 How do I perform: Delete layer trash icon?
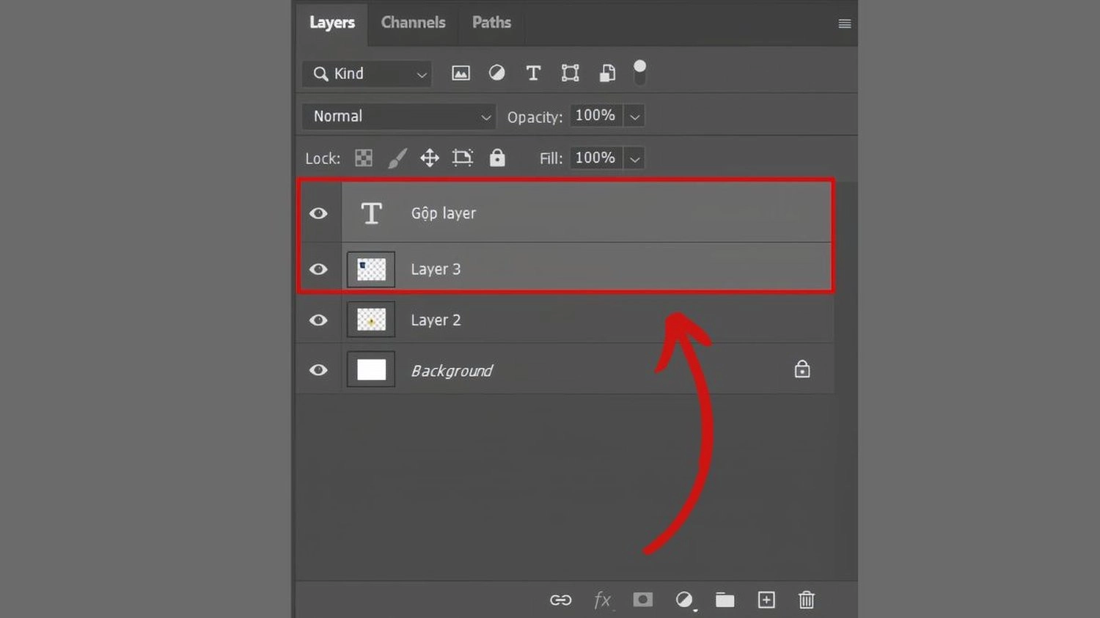coord(807,600)
